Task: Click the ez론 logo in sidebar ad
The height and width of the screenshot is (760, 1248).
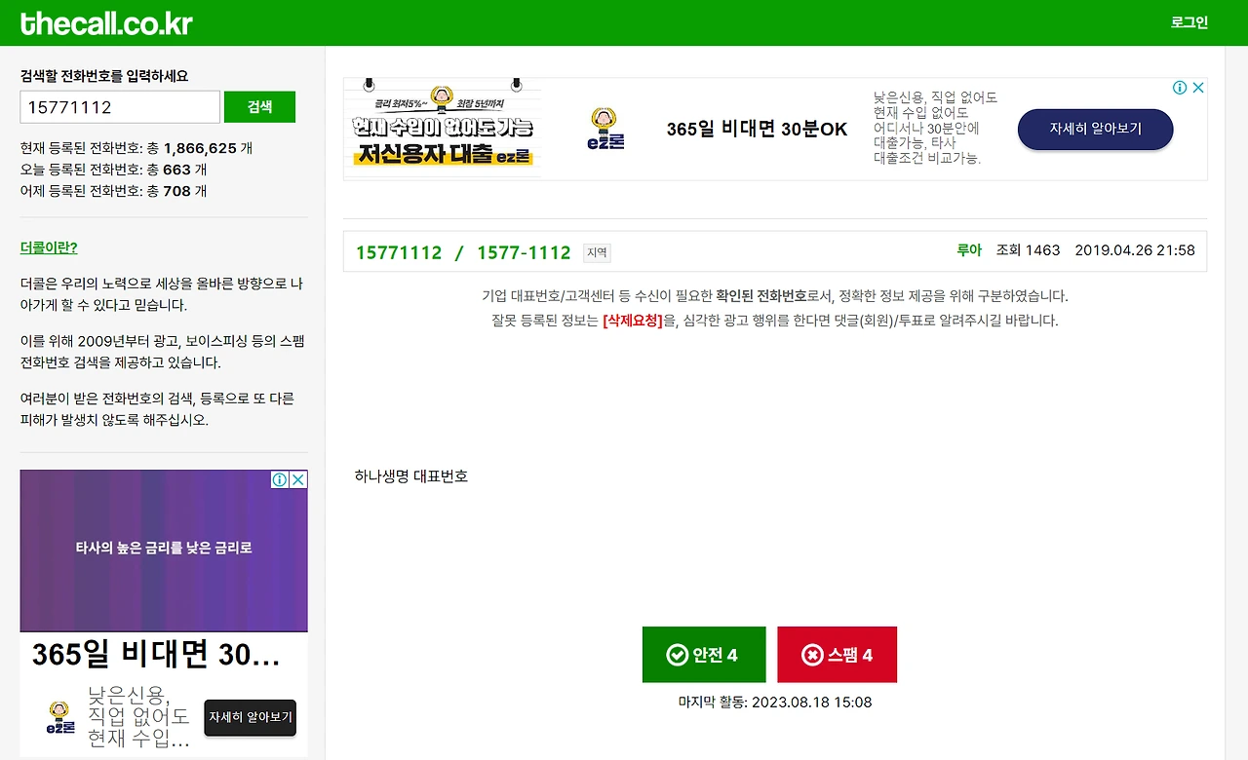Action: click(x=60, y=719)
